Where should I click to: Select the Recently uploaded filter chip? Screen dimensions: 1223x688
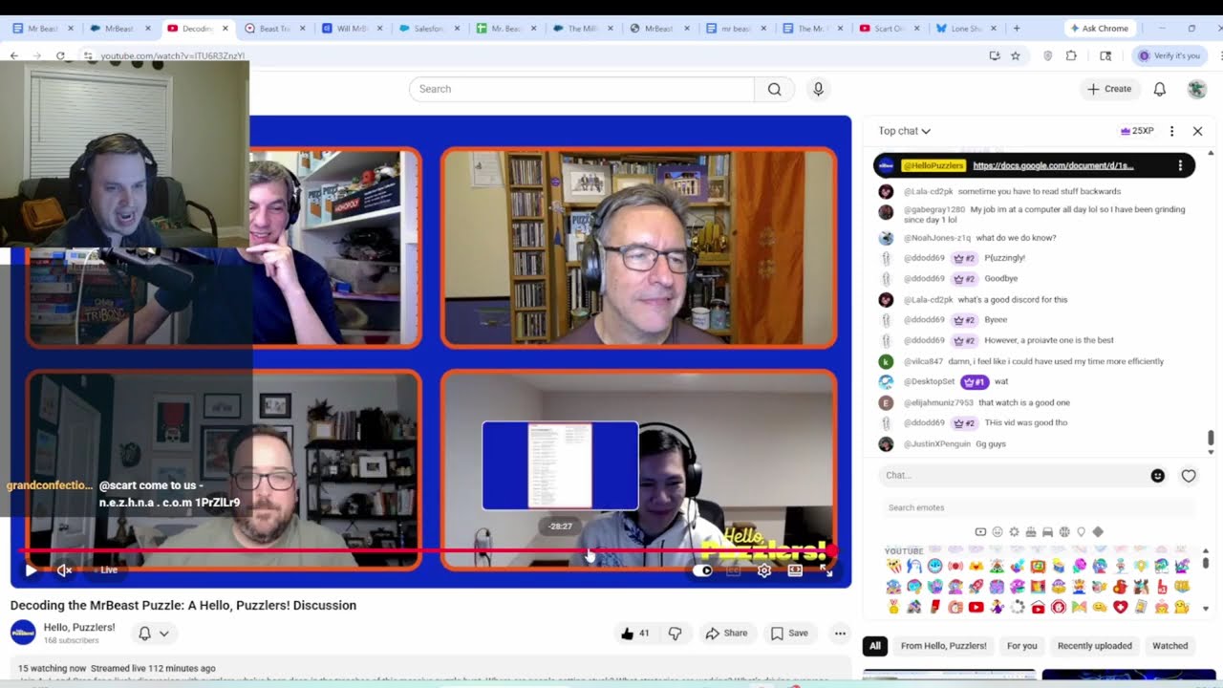1095,646
